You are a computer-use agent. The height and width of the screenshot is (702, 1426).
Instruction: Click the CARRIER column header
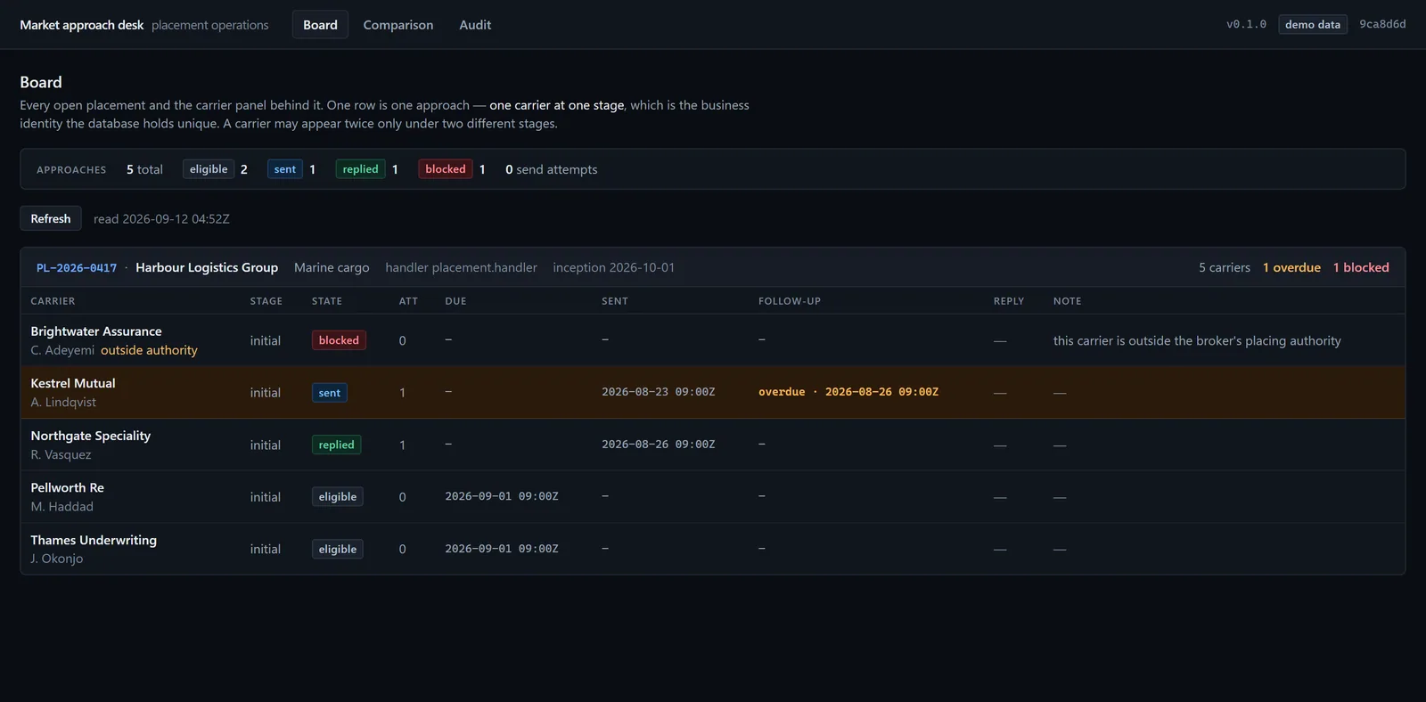tap(53, 301)
